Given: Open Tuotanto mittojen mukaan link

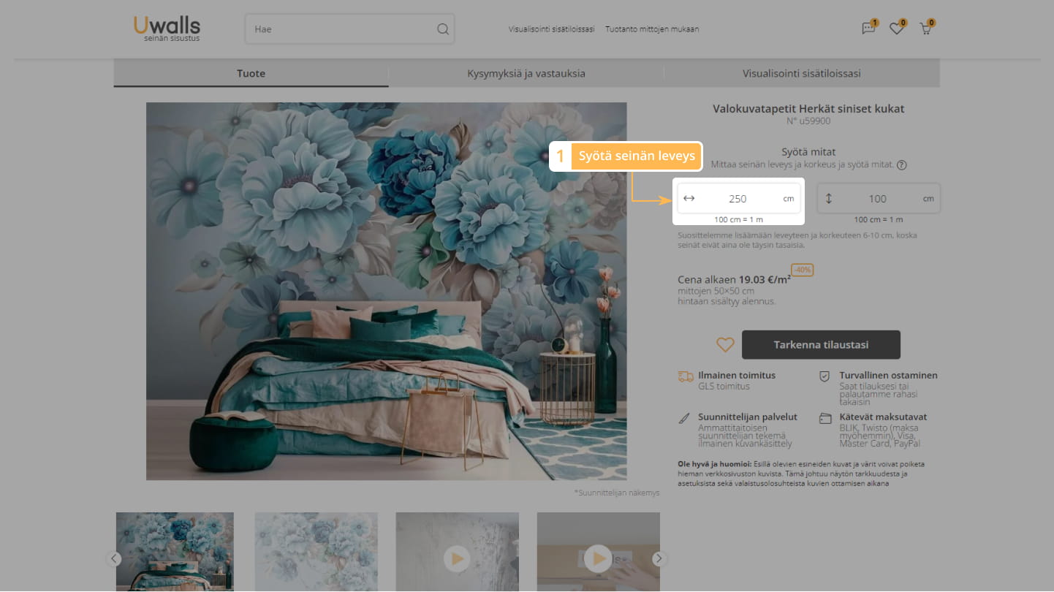Looking at the screenshot, I should pos(652,29).
